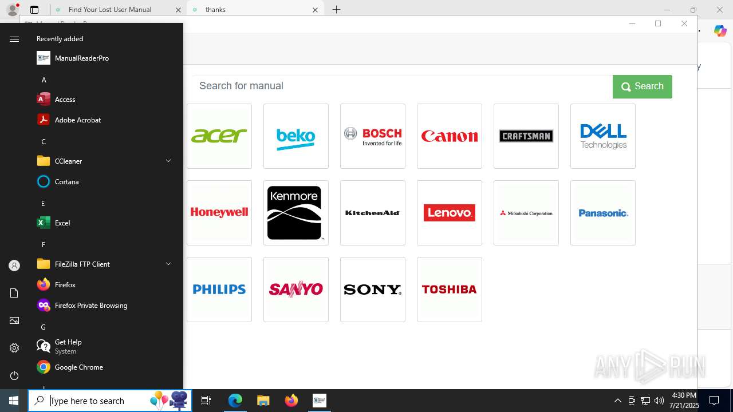The width and height of the screenshot is (733, 412).
Task: Select the Dell Technologies tile
Action: click(603, 136)
